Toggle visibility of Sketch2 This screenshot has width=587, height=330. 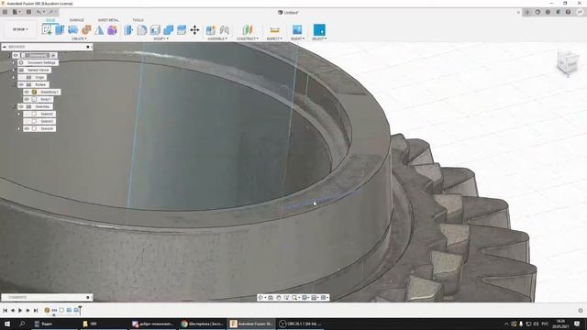pos(27,114)
